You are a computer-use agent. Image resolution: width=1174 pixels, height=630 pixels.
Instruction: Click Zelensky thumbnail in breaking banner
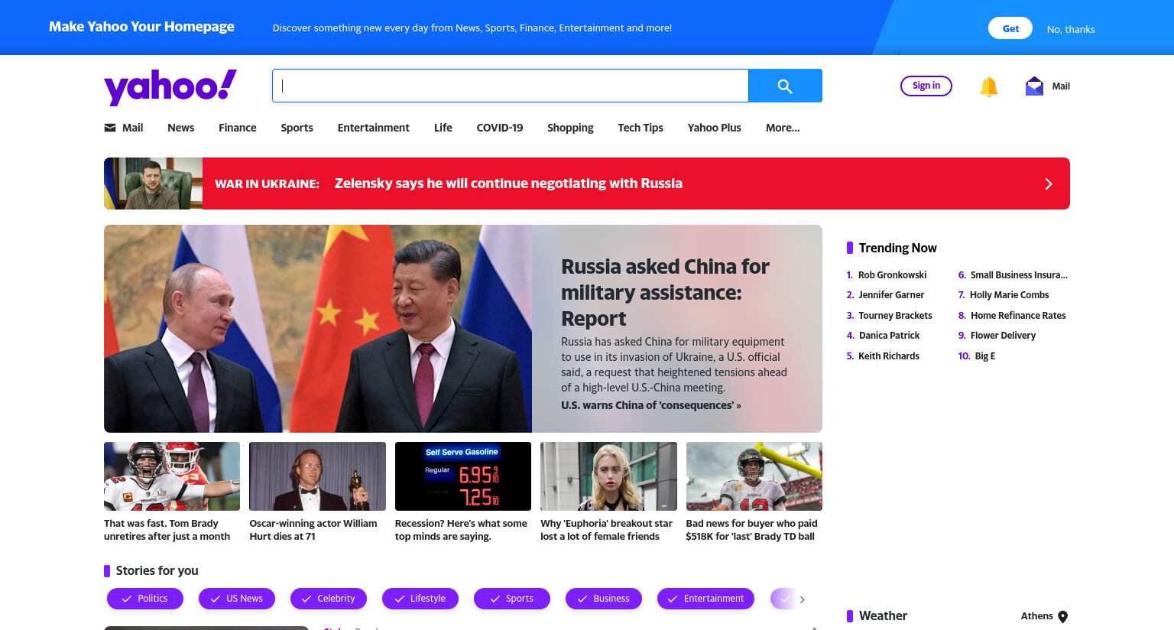(x=153, y=183)
